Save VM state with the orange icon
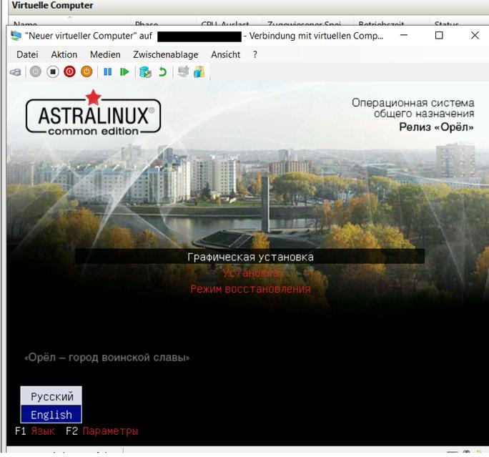489x457 pixels. coord(87,72)
